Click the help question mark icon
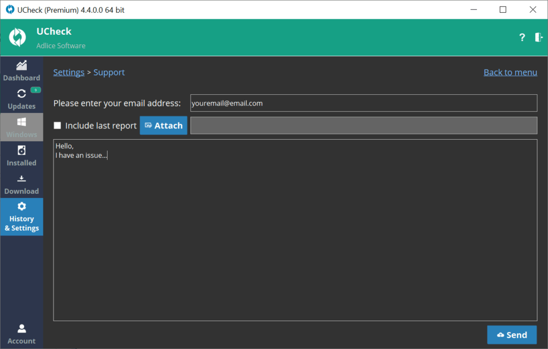The image size is (548, 349). pyautogui.click(x=522, y=37)
